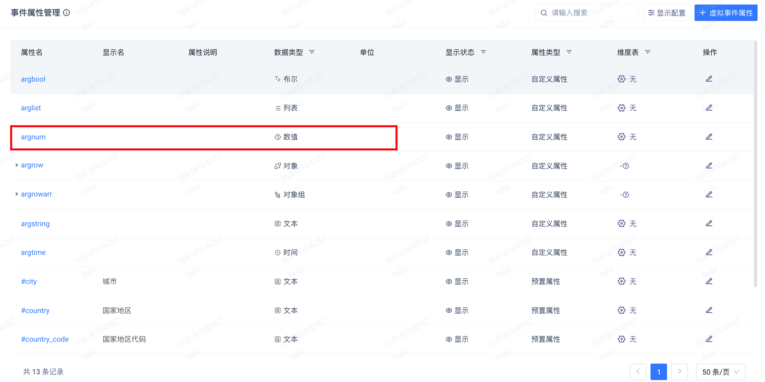
Task: Edit the argstring property with pencil icon
Action: pyautogui.click(x=709, y=224)
